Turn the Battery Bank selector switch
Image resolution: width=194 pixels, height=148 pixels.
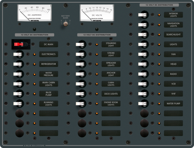coord(65,24)
